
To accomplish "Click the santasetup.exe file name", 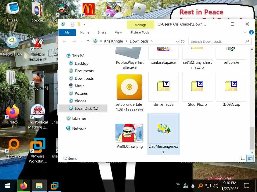I will point(163,62).
